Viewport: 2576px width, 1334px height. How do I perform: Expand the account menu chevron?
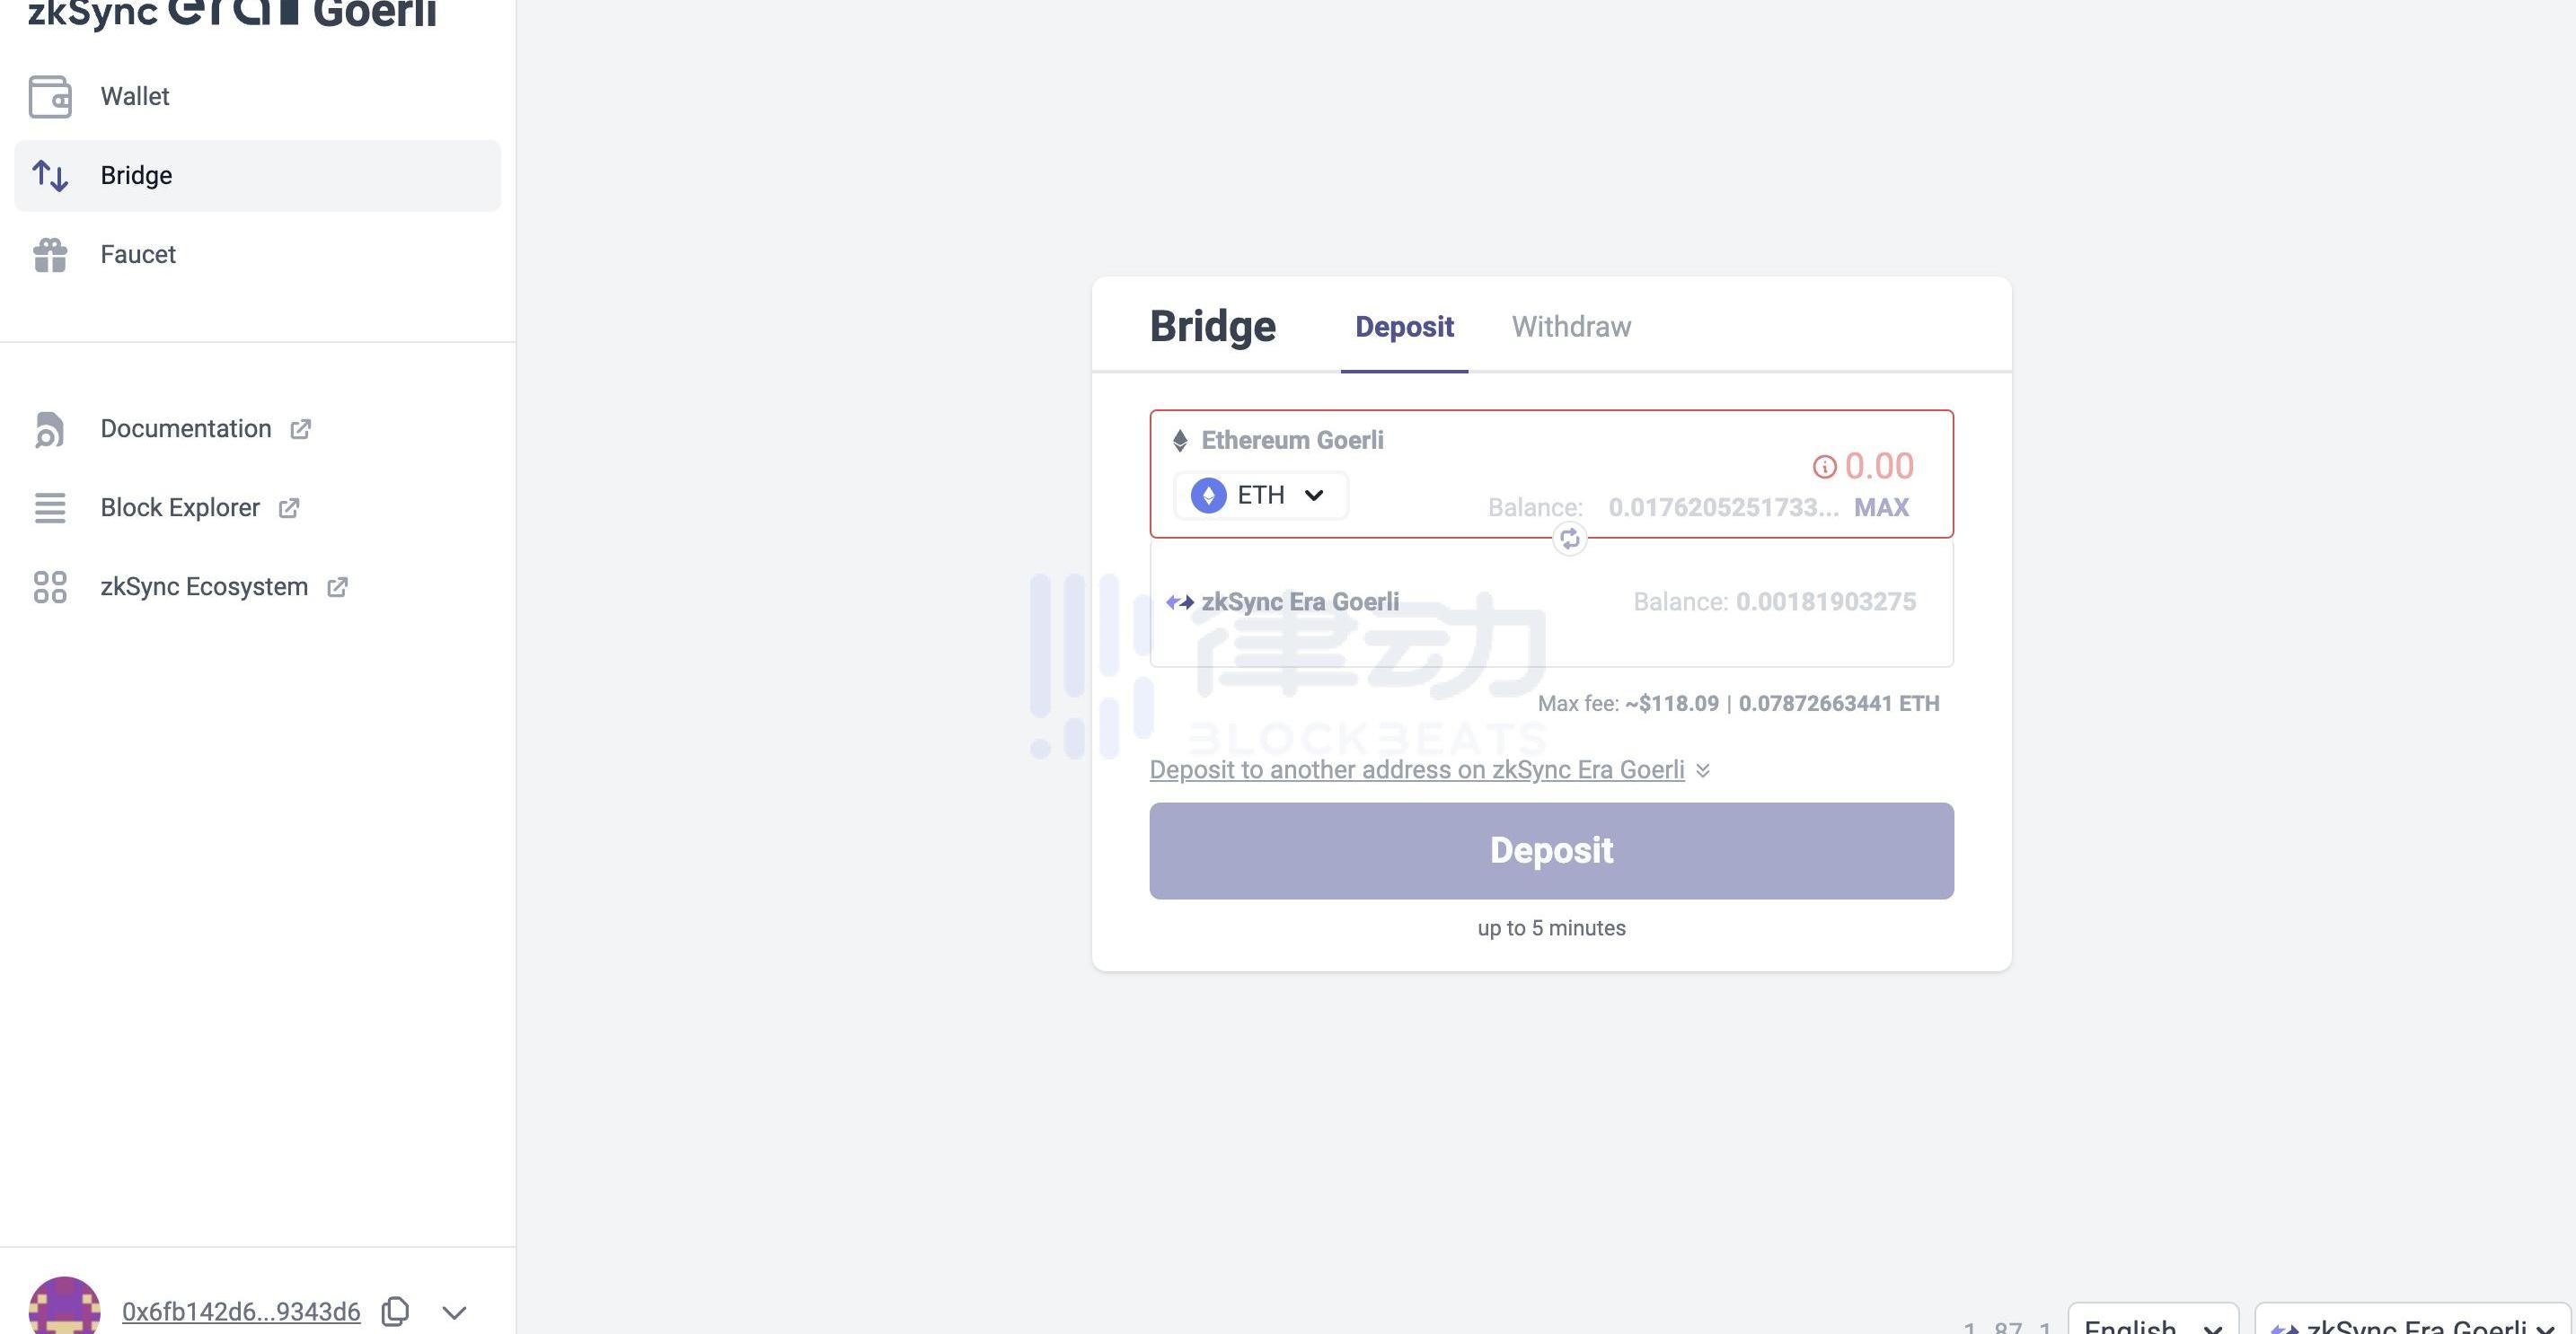[454, 1312]
